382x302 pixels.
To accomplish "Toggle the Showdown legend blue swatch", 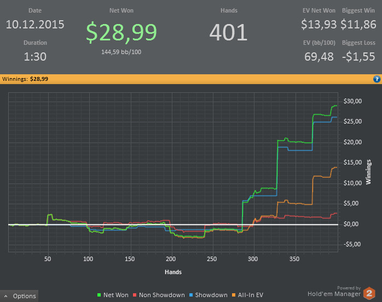I will [191, 295].
